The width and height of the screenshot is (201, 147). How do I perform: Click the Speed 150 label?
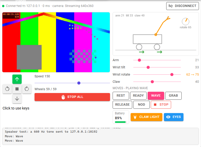42,76
